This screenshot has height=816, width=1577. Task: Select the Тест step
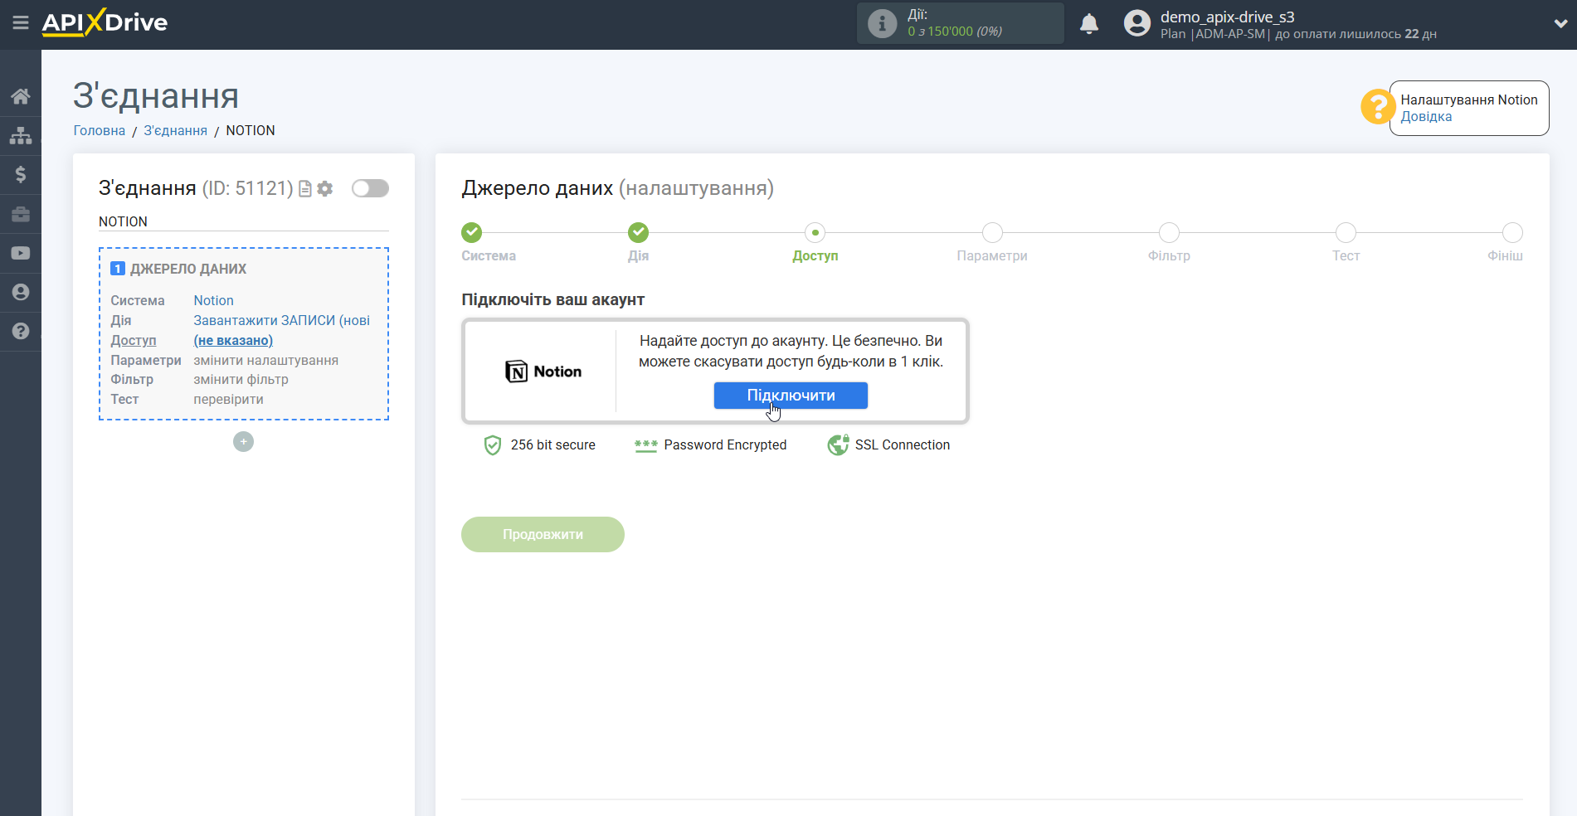point(1346,232)
